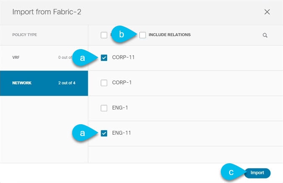The width and height of the screenshot is (283, 183).
Task: Select the VRF policy type
Action: [44, 58]
